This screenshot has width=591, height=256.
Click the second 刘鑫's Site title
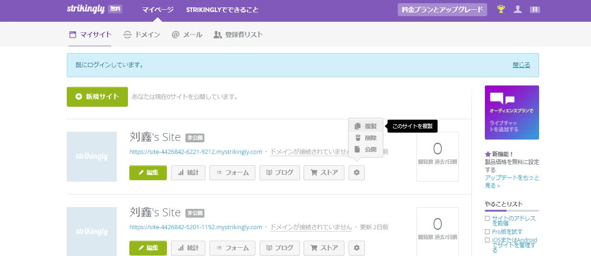point(155,213)
